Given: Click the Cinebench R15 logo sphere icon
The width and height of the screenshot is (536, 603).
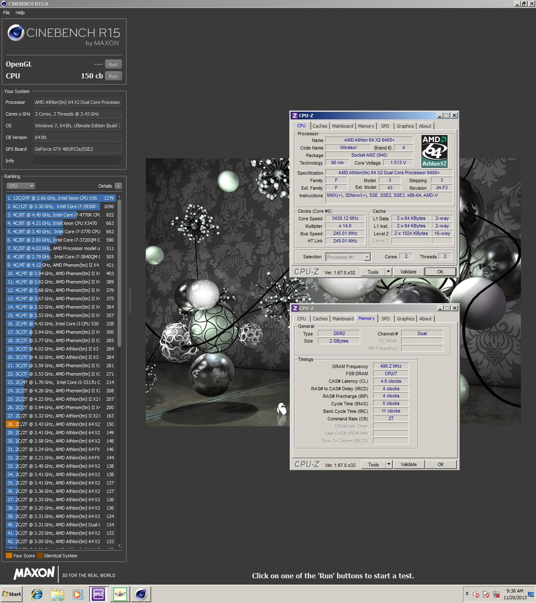Looking at the screenshot, I should tap(16, 33).
